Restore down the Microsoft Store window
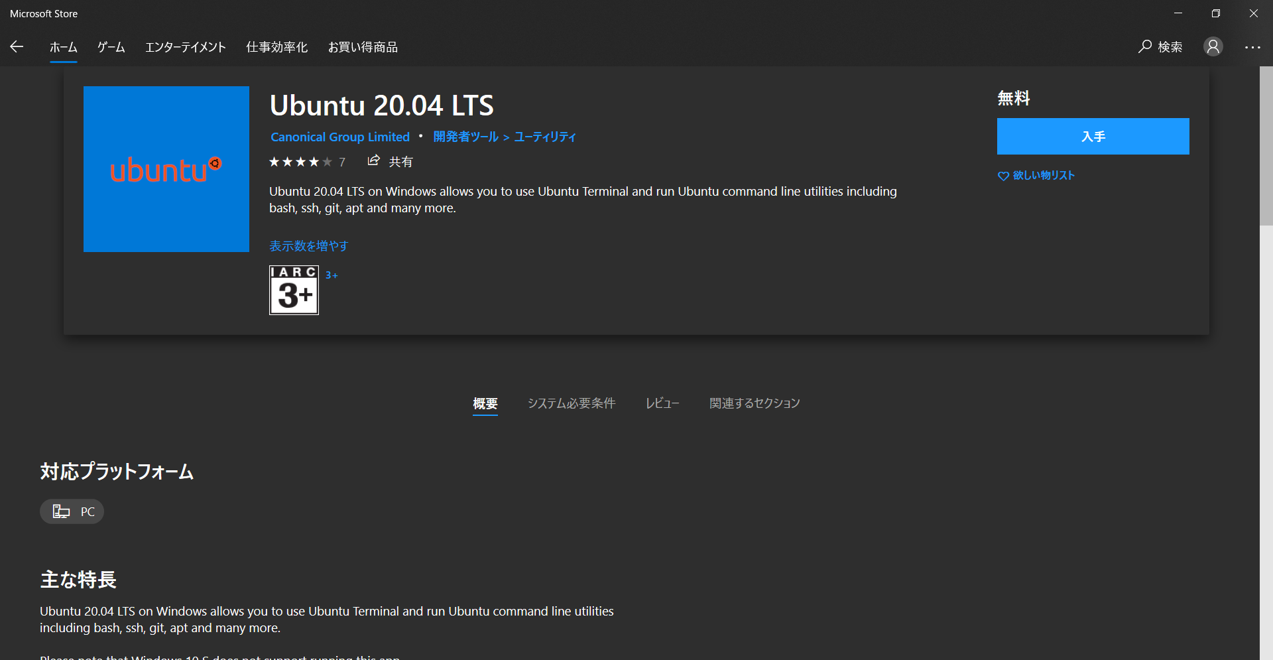 1216,13
